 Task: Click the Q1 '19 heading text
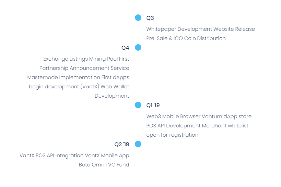tap(153, 105)
